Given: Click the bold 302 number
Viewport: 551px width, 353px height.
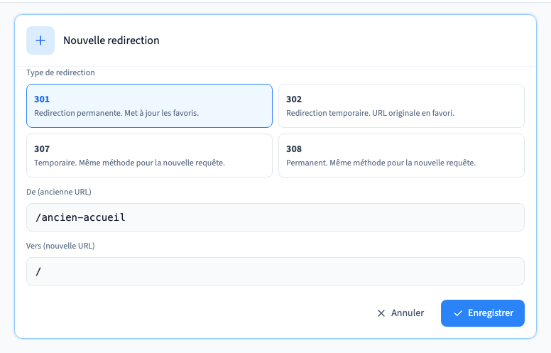Looking at the screenshot, I should coord(294,99).
